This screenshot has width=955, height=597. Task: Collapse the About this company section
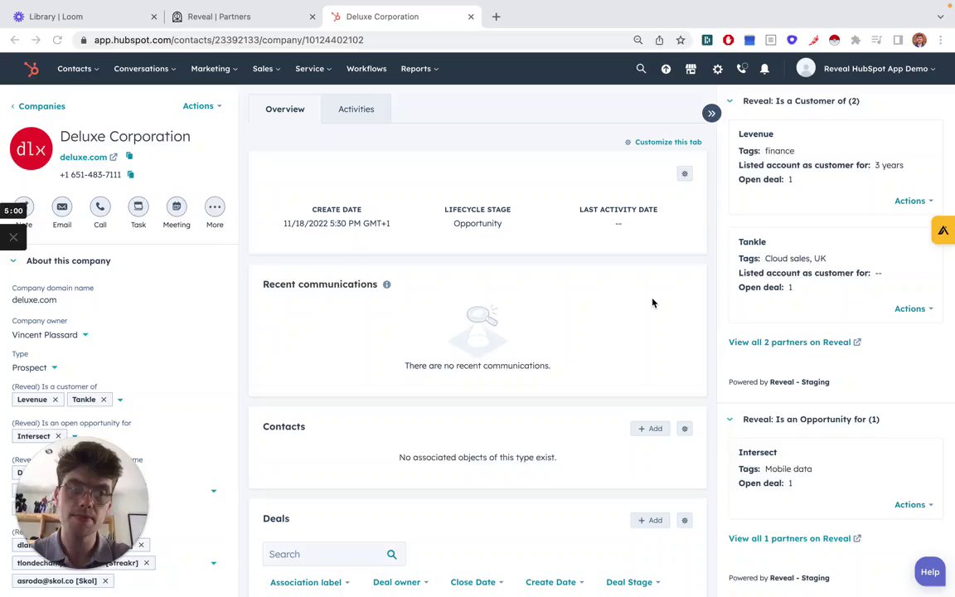click(13, 260)
